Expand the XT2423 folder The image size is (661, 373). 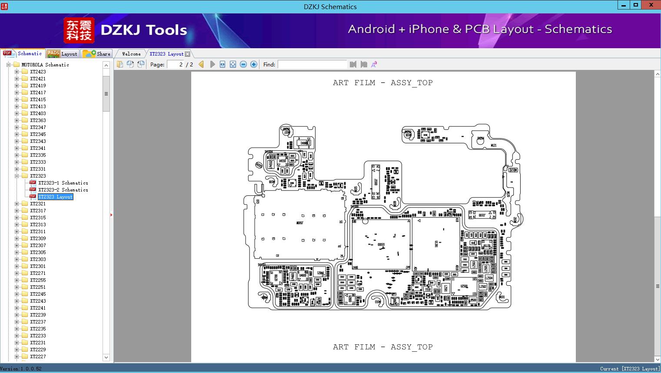pyautogui.click(x=17, y=72)
